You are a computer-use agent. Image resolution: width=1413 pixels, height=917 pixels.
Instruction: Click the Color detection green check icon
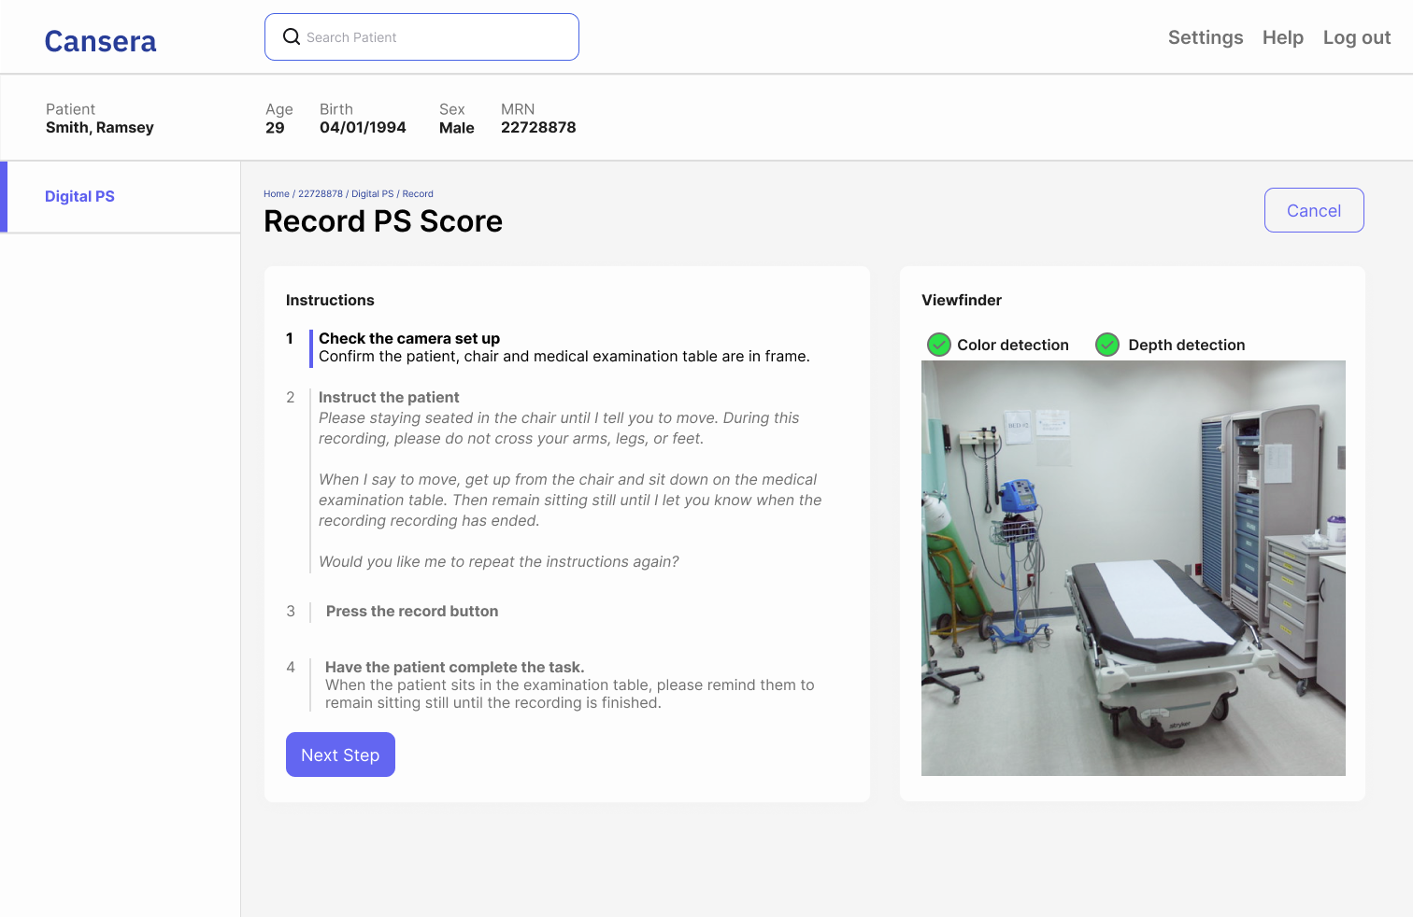939,345
